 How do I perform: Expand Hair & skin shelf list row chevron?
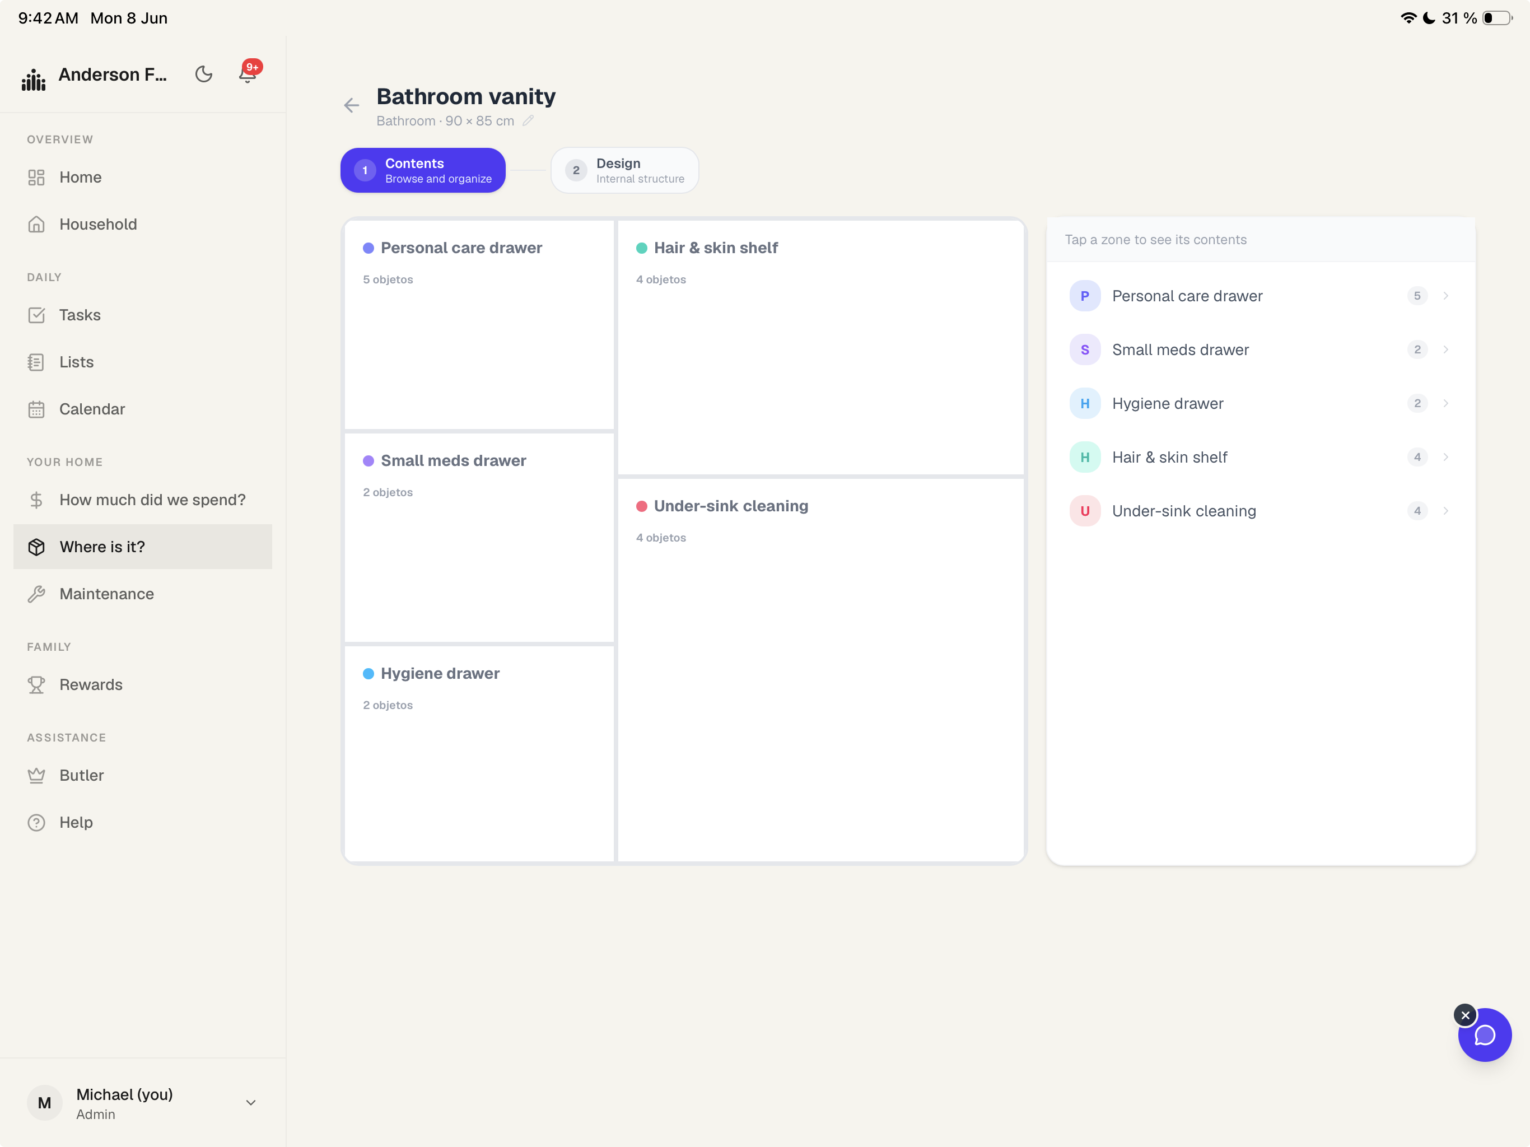tap(1445, 456)
